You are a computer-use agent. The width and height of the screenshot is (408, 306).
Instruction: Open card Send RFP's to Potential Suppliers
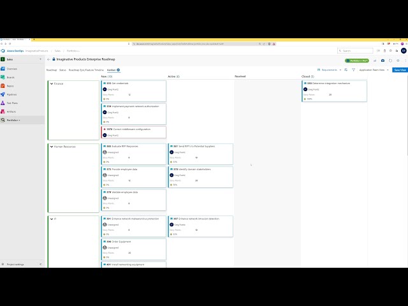(201, 154)
